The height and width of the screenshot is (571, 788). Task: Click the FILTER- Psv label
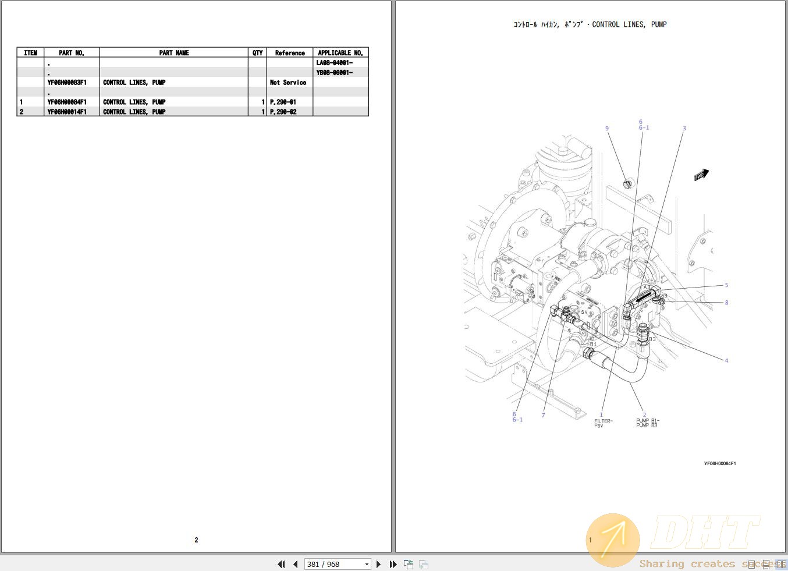(x=604, y=423)
